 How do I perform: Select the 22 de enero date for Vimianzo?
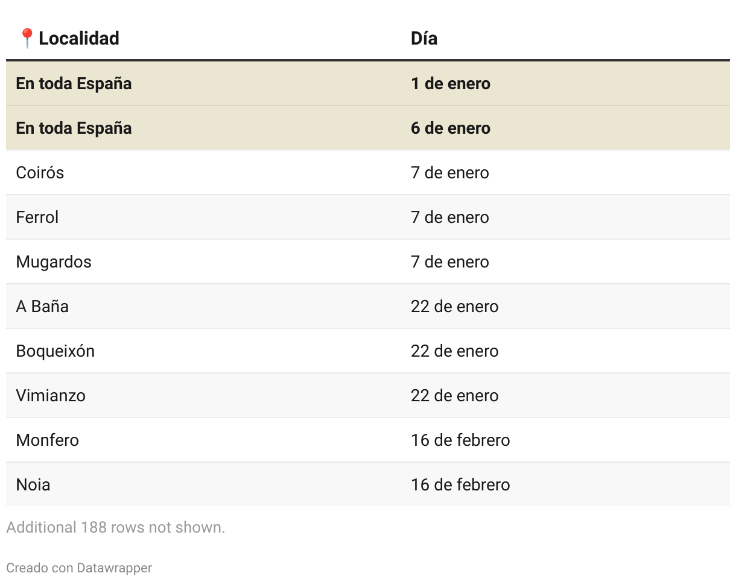[455, 395]
